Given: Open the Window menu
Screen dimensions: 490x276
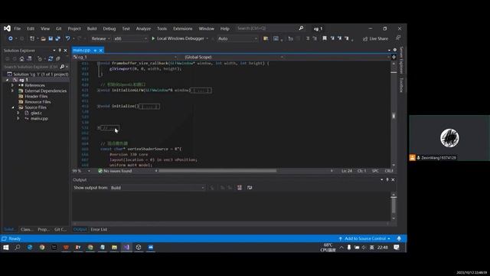Looking at the screenshot, I should pos(206,28).
